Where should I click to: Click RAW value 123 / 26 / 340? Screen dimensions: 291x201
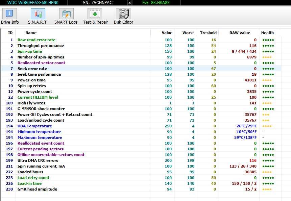[x=243, y=166]
